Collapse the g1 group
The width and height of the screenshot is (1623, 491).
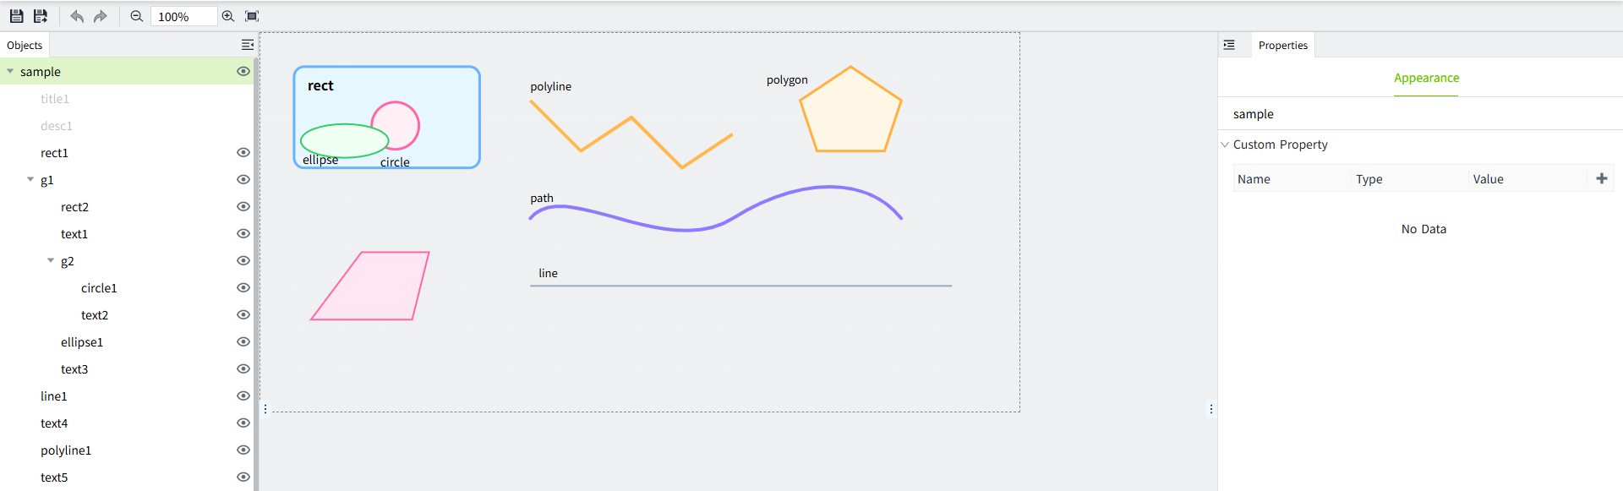point(30,180)
